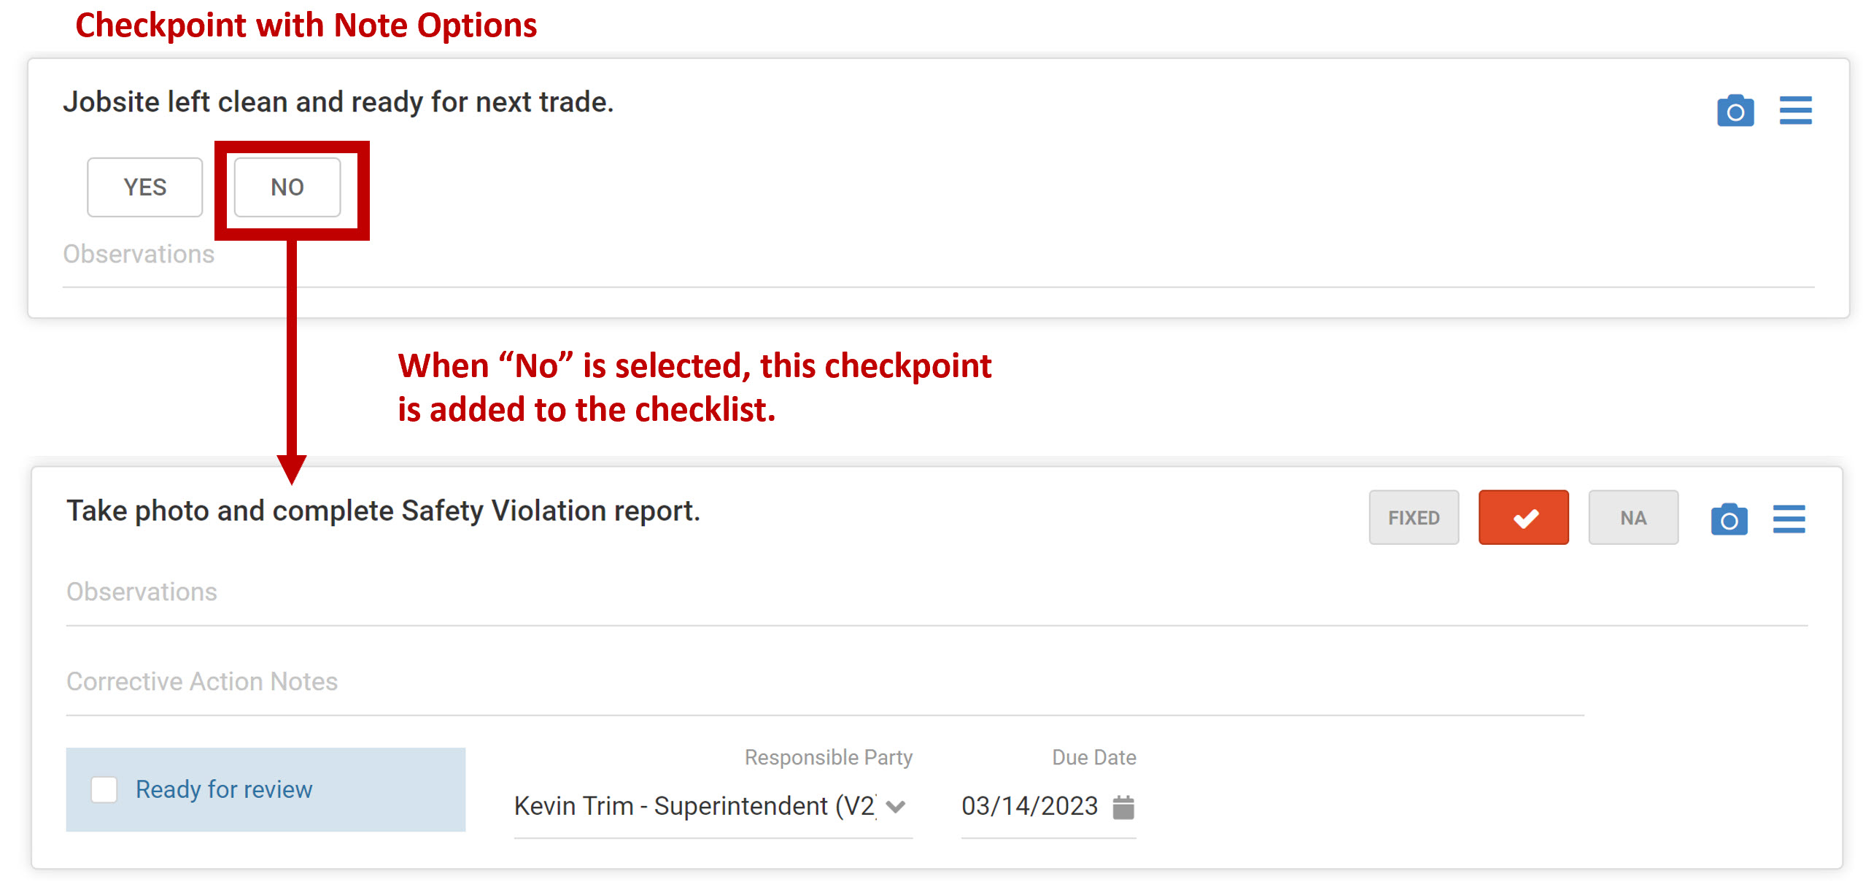Click the Ready for review label
Screen dimensions: 1863x887
click(x=224, y=789)
